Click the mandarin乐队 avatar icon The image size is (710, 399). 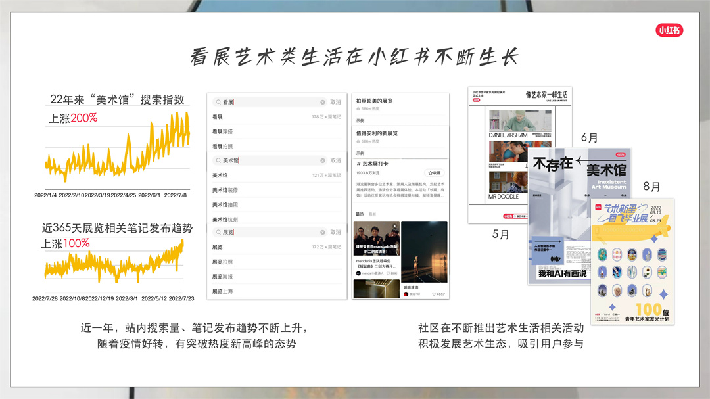pyautogui.click(x=359, y=274)
